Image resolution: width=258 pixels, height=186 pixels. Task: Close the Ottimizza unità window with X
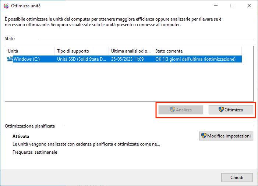[x=248, y=6]
